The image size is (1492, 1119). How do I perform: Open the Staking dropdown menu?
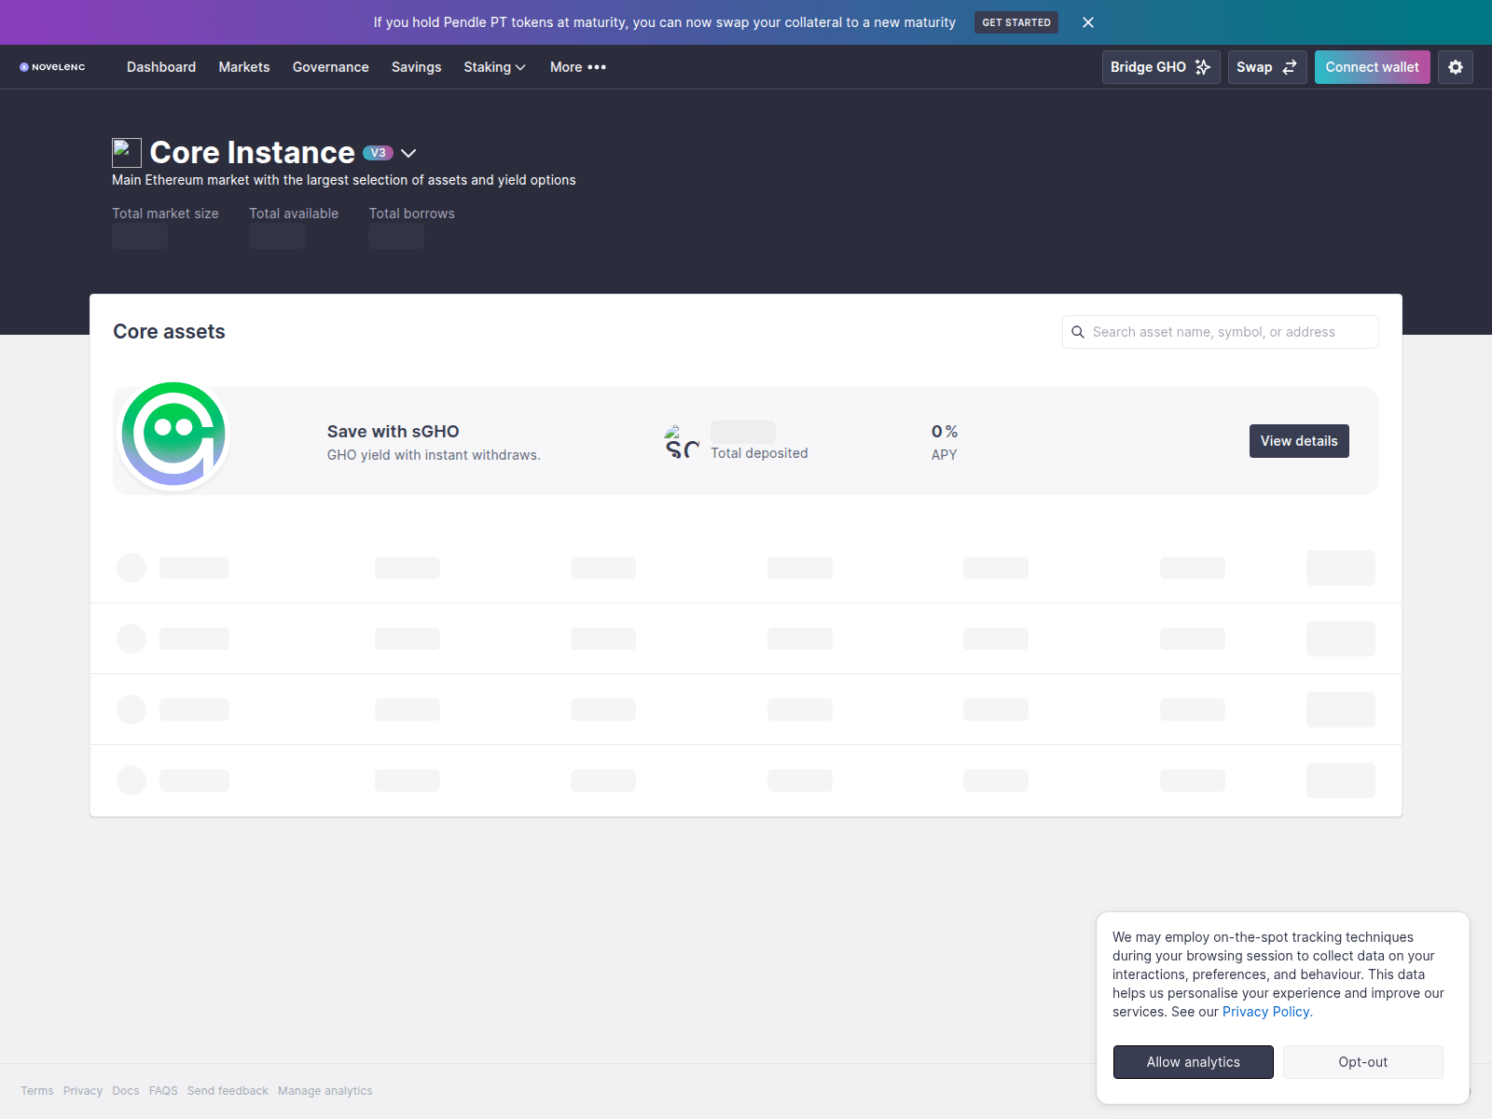tap(494, 67)
